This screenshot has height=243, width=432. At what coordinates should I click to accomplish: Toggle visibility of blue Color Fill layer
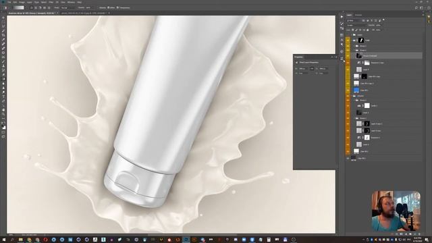(x=348, y=90)
